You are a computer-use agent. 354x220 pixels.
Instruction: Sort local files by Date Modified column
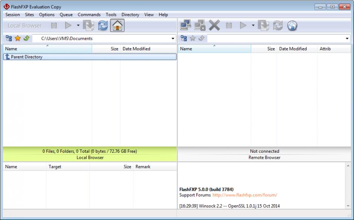[148, 49]
